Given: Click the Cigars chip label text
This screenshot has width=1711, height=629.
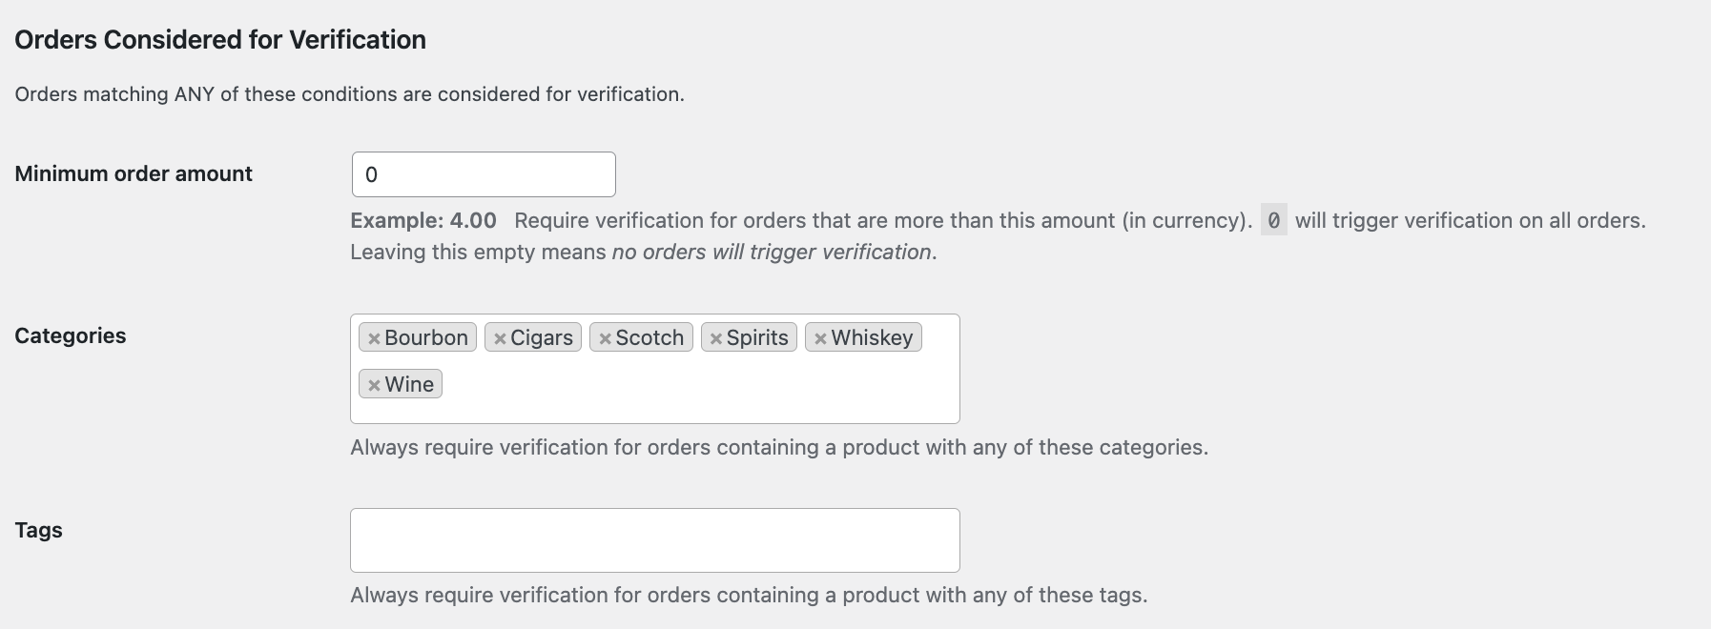Looking at the screenshot, I should click(x=542, y=337).
